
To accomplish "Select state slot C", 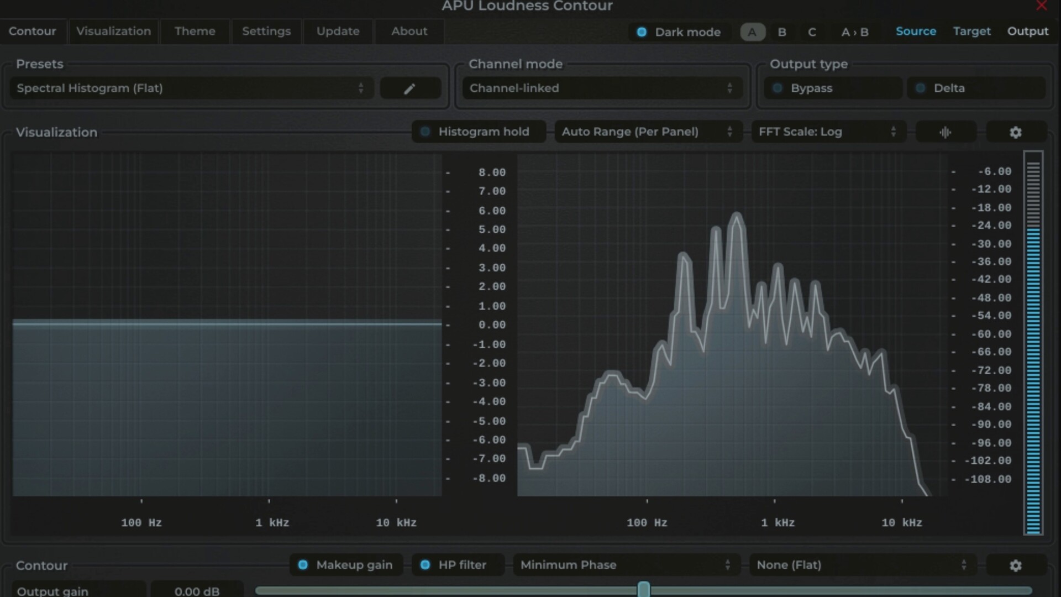I will coord(812,32).
